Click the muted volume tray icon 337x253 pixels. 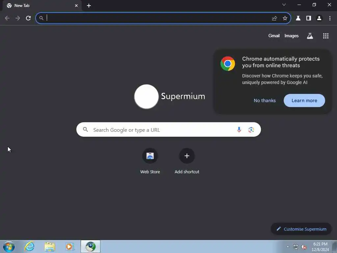[304, 247]
